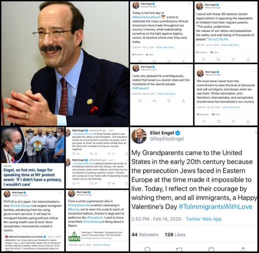
Task: Open the chevron menu on Black History Month tweet
Action: point(189,3)
